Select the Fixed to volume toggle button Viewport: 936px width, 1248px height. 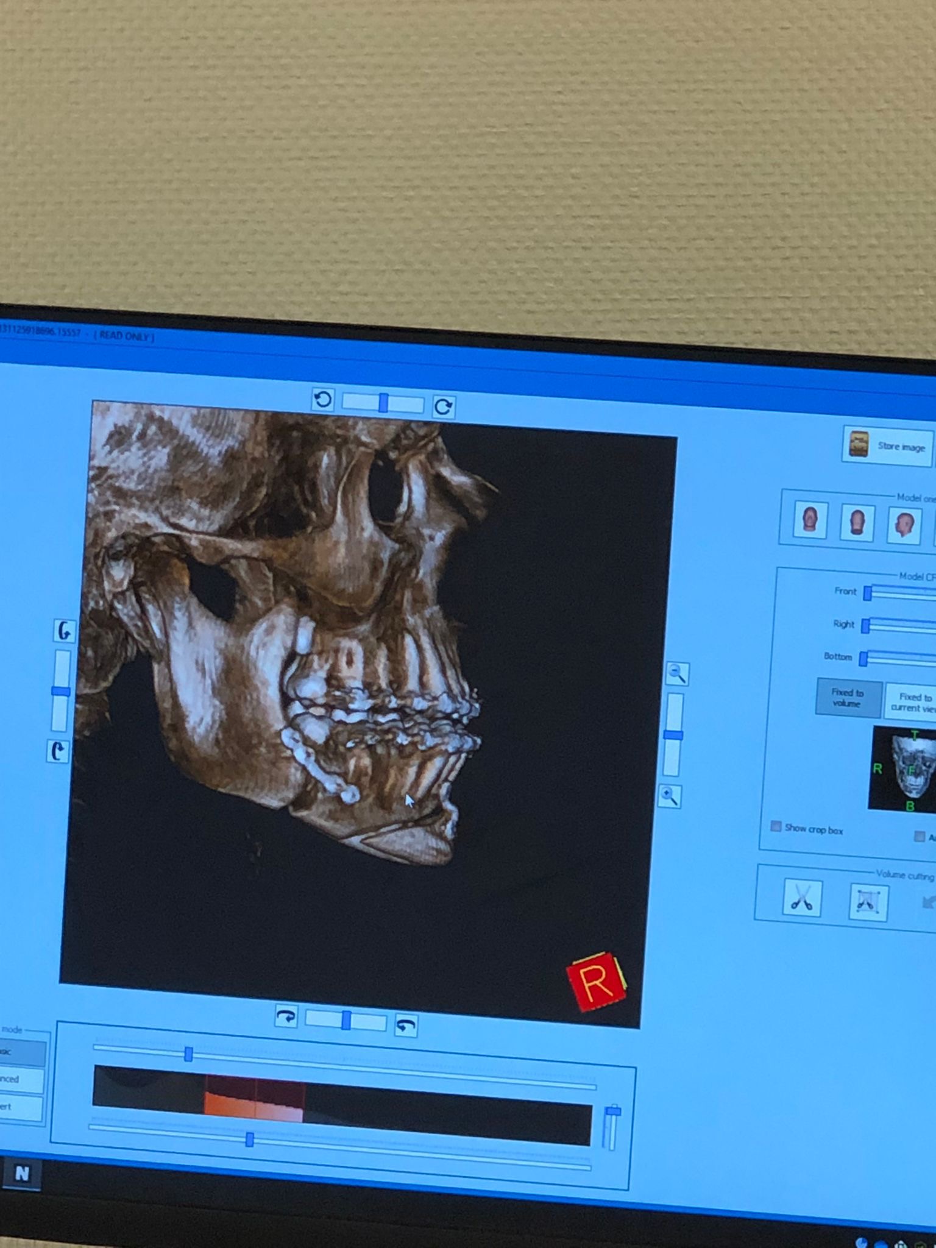[848, 698]
